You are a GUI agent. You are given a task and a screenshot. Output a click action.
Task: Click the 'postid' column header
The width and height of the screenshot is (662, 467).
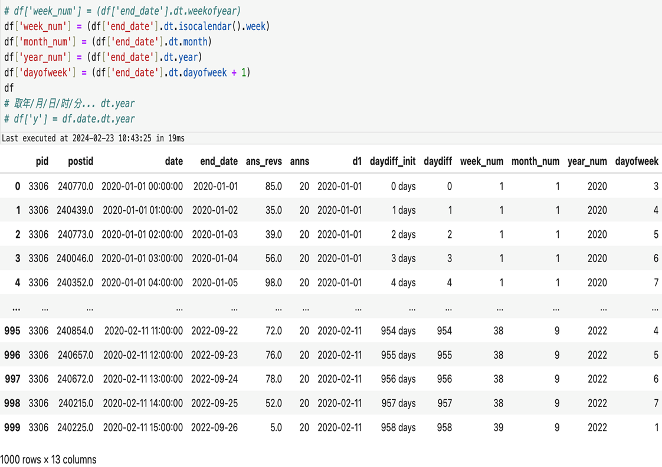(x=81, y=161)
